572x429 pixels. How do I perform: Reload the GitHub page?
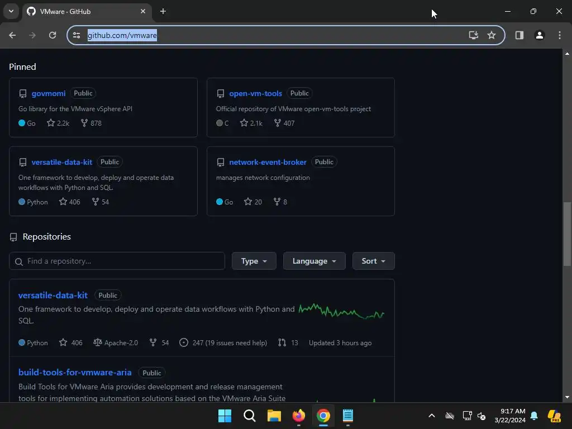[53, 35]
